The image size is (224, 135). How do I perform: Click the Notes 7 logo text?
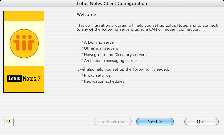pos(32,79)
